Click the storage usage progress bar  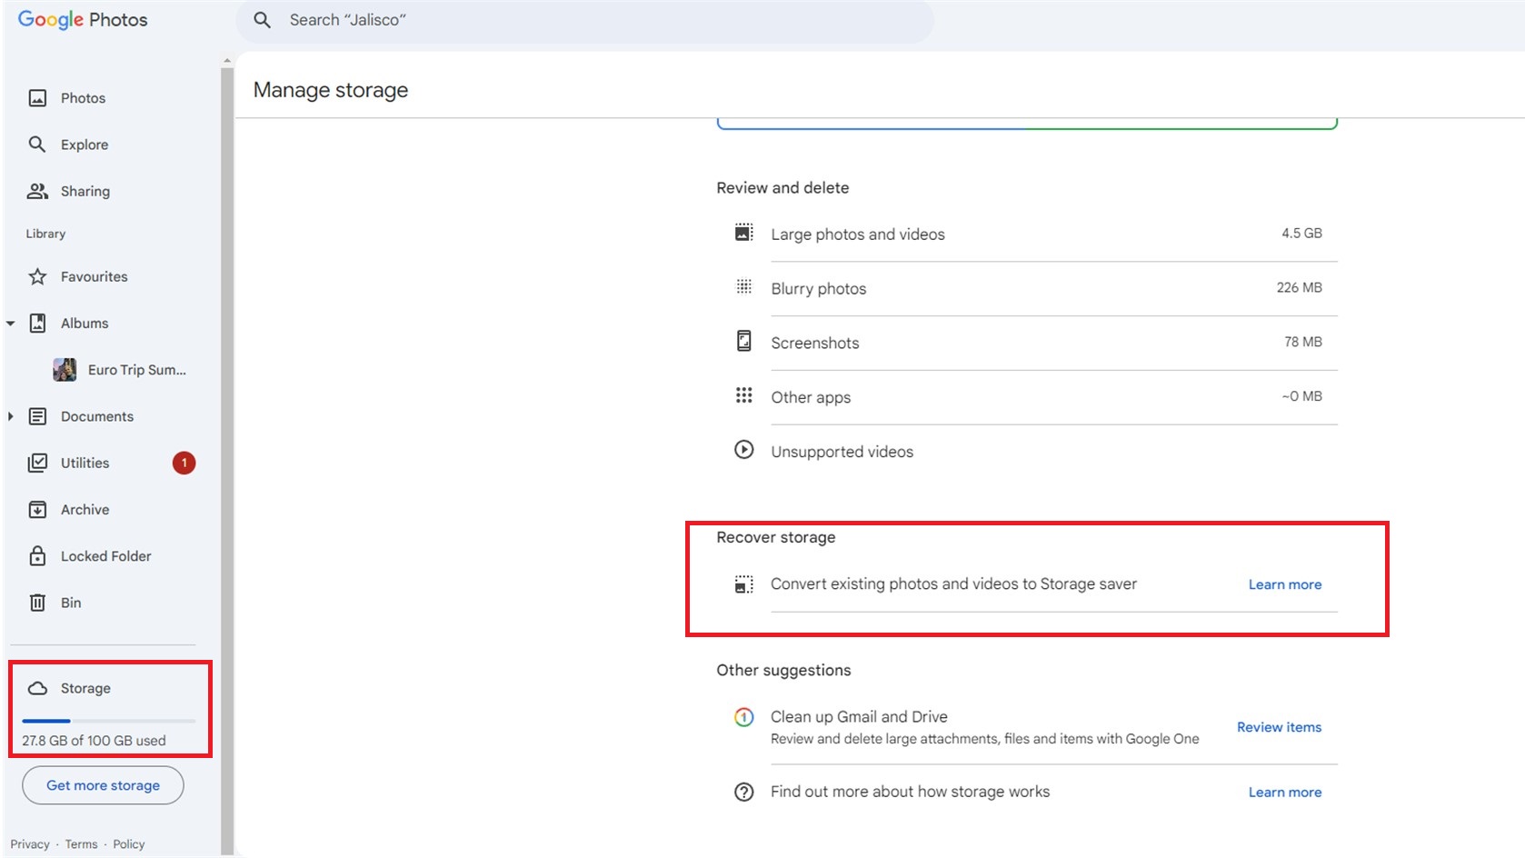[x=108, y=721]
